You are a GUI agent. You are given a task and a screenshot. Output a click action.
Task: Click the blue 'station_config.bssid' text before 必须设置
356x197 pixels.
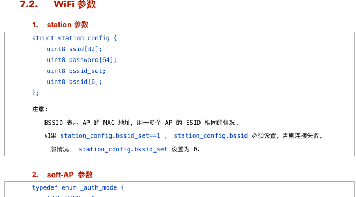click(x=211, y=136)
